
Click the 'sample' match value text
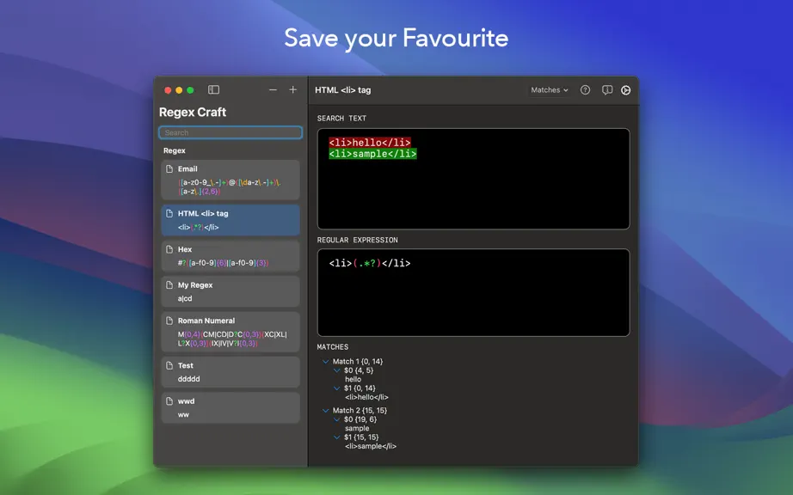(x=357, y=428)
